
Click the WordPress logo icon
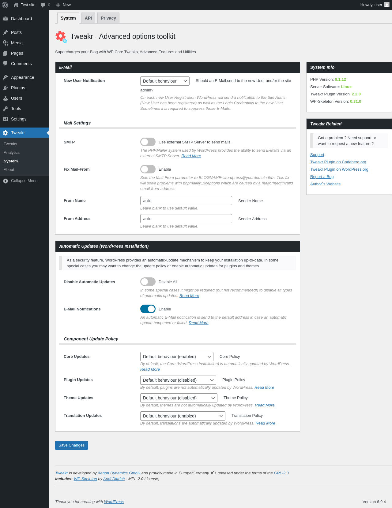coord(5,5)
